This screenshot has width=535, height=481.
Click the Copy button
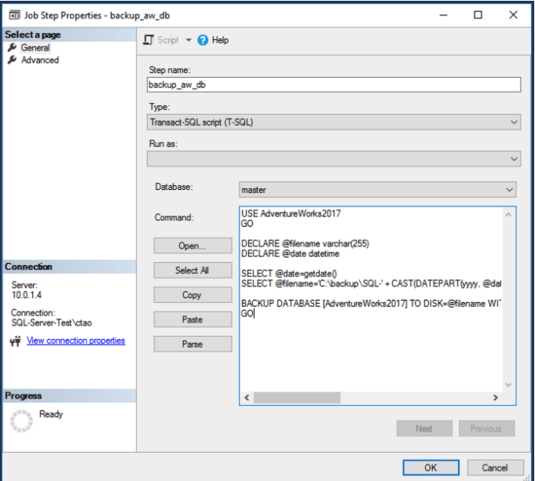(192, 295)
